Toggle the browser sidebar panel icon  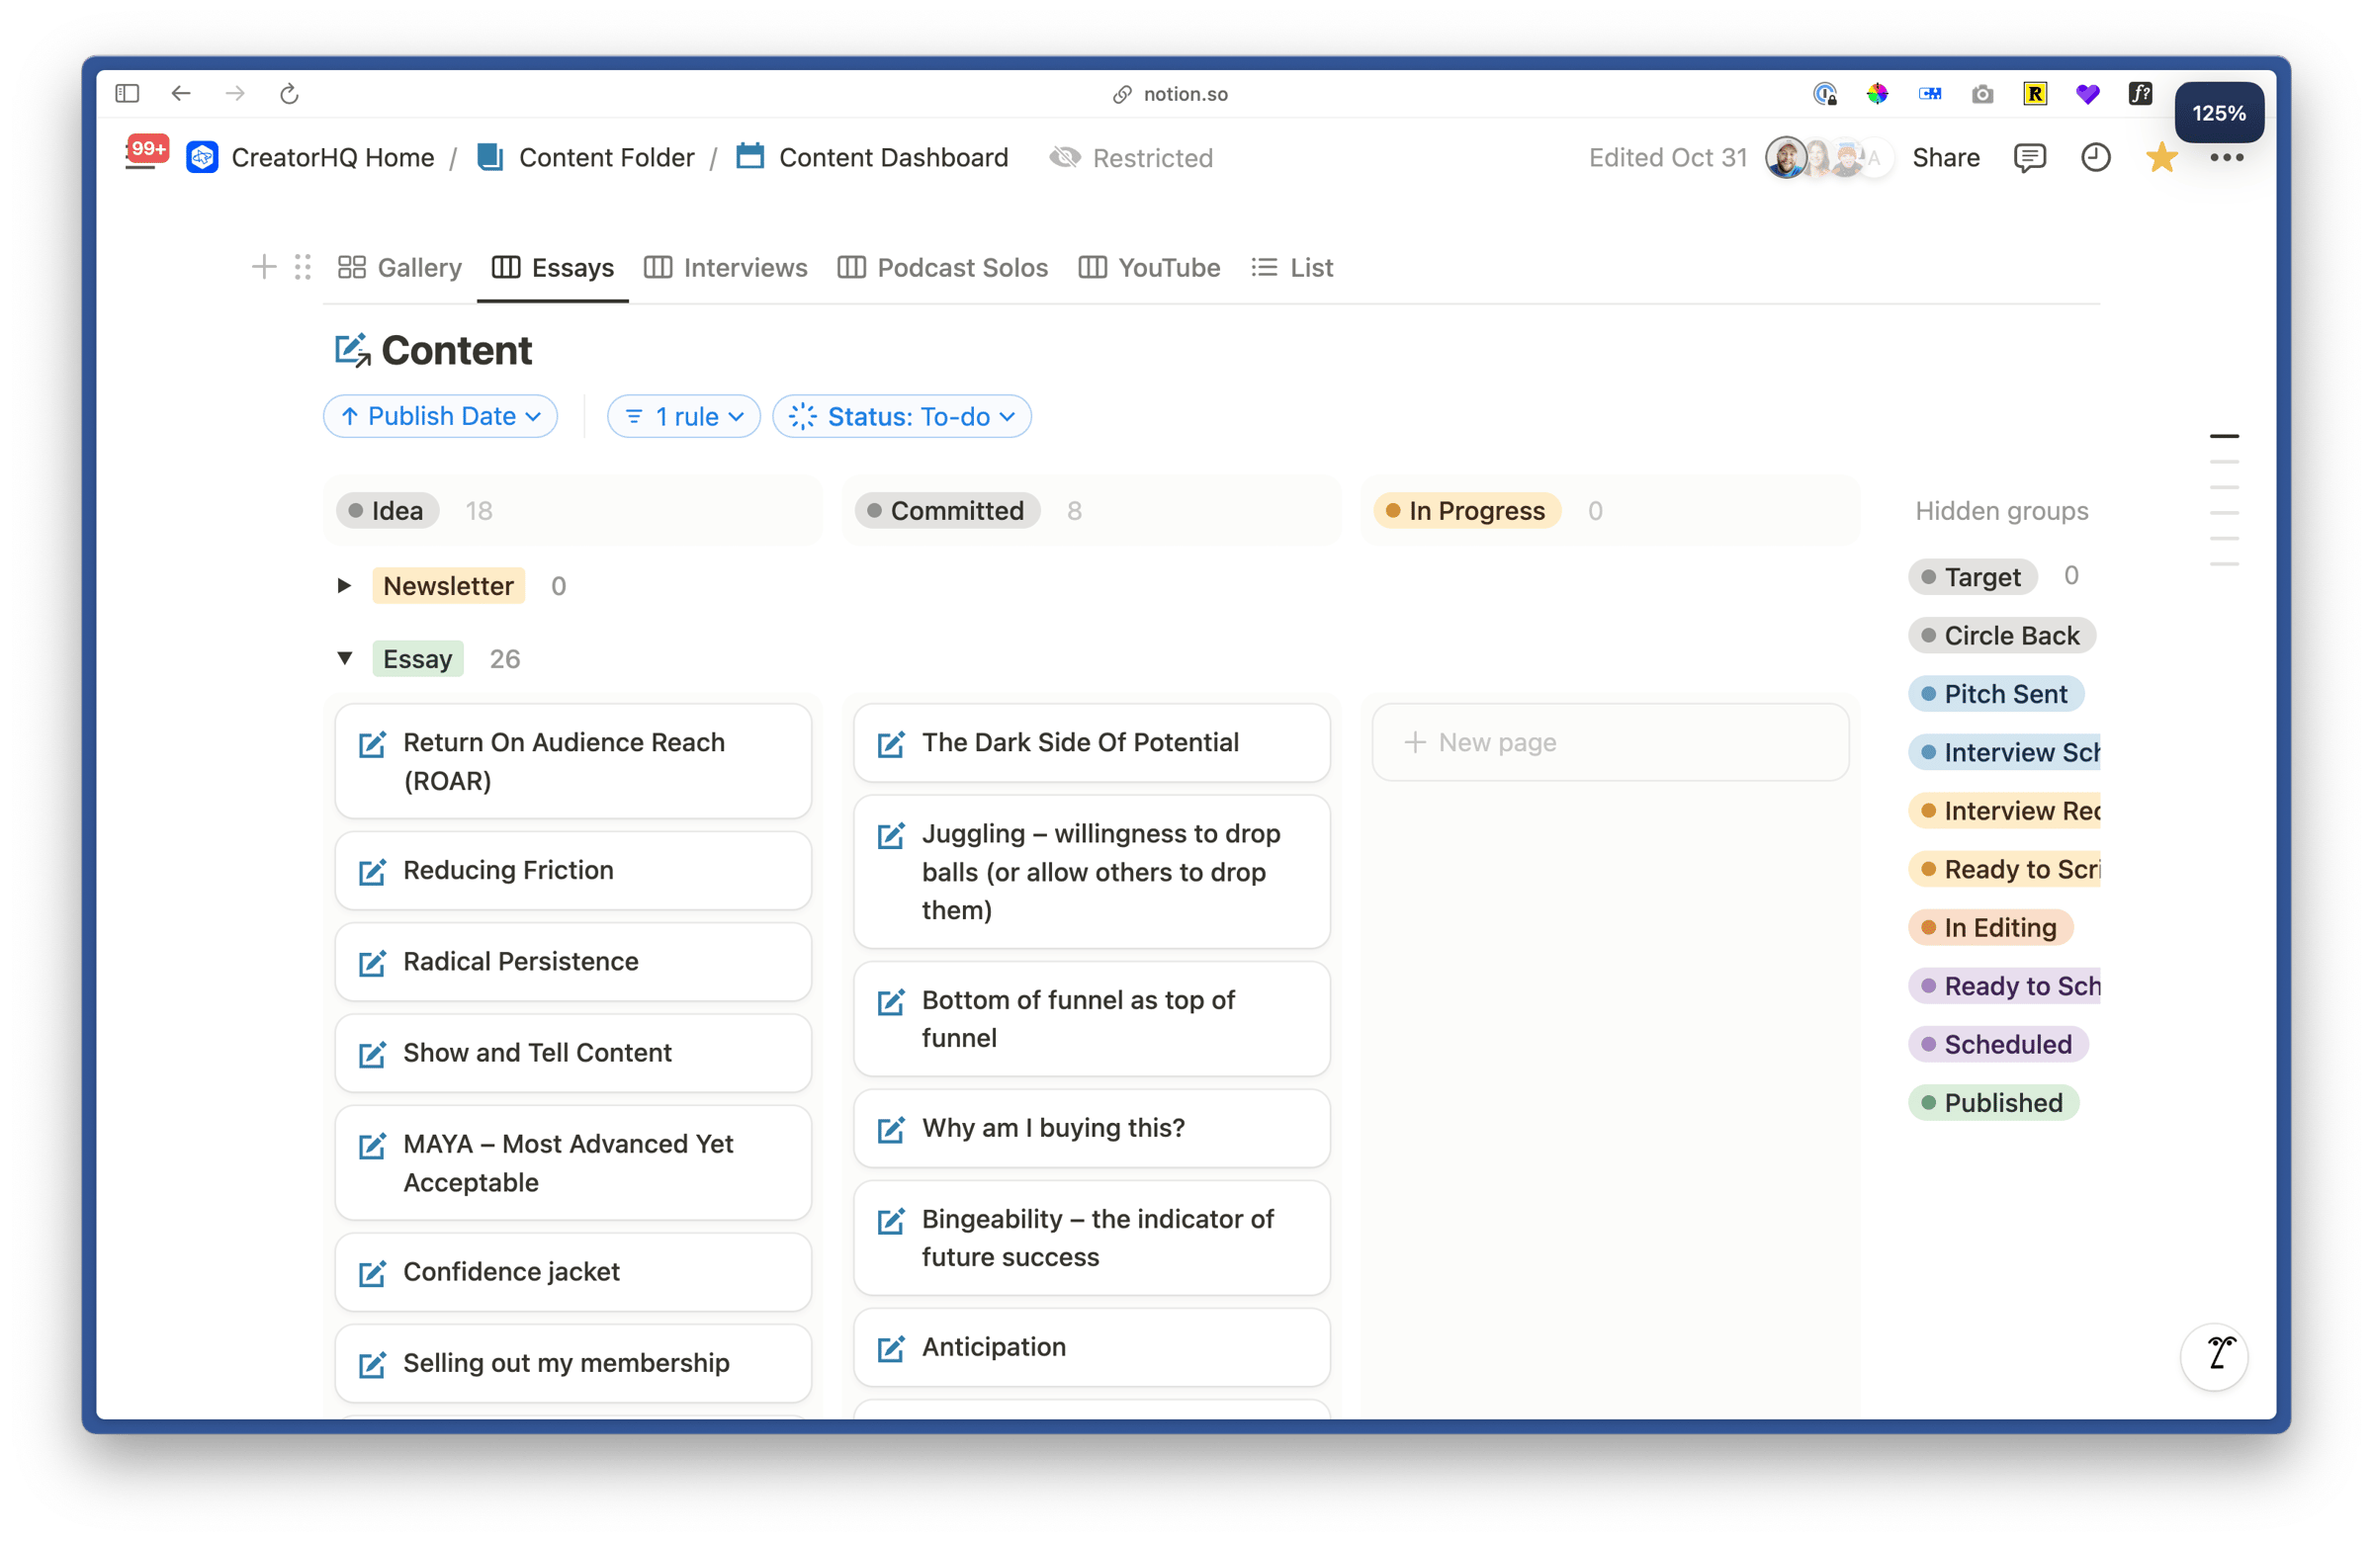[127, 94]
